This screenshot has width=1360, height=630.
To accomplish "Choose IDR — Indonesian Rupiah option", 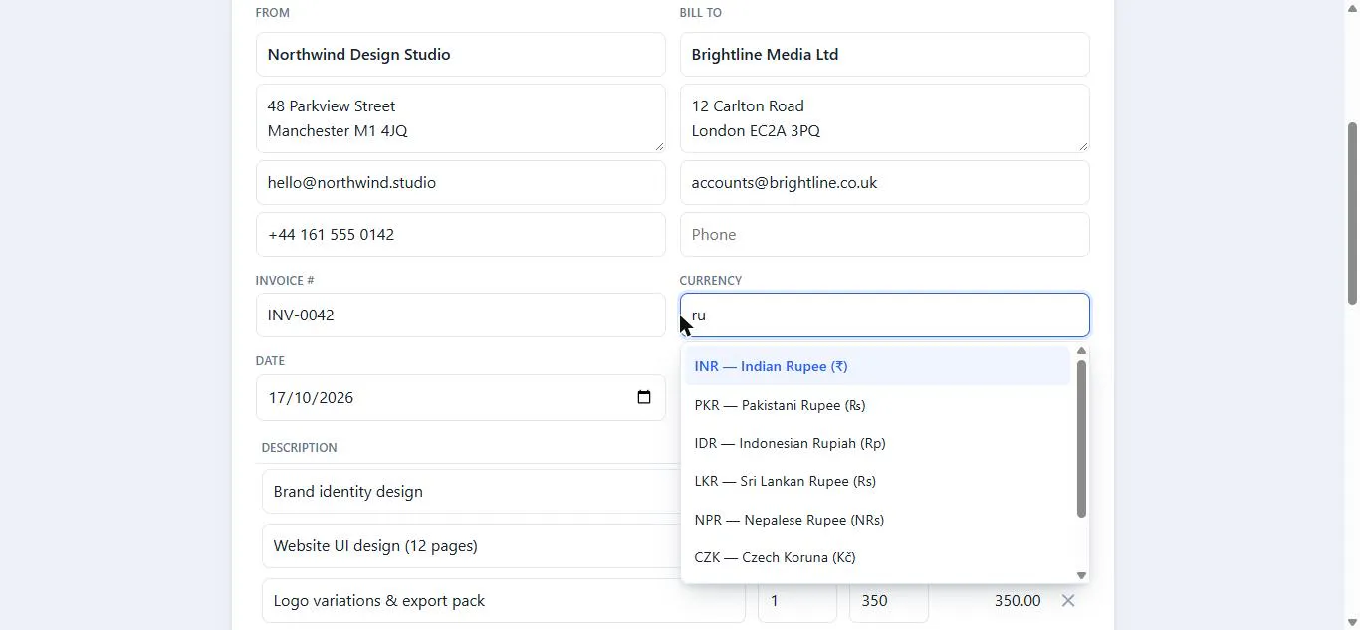I will tap(877, 443).
